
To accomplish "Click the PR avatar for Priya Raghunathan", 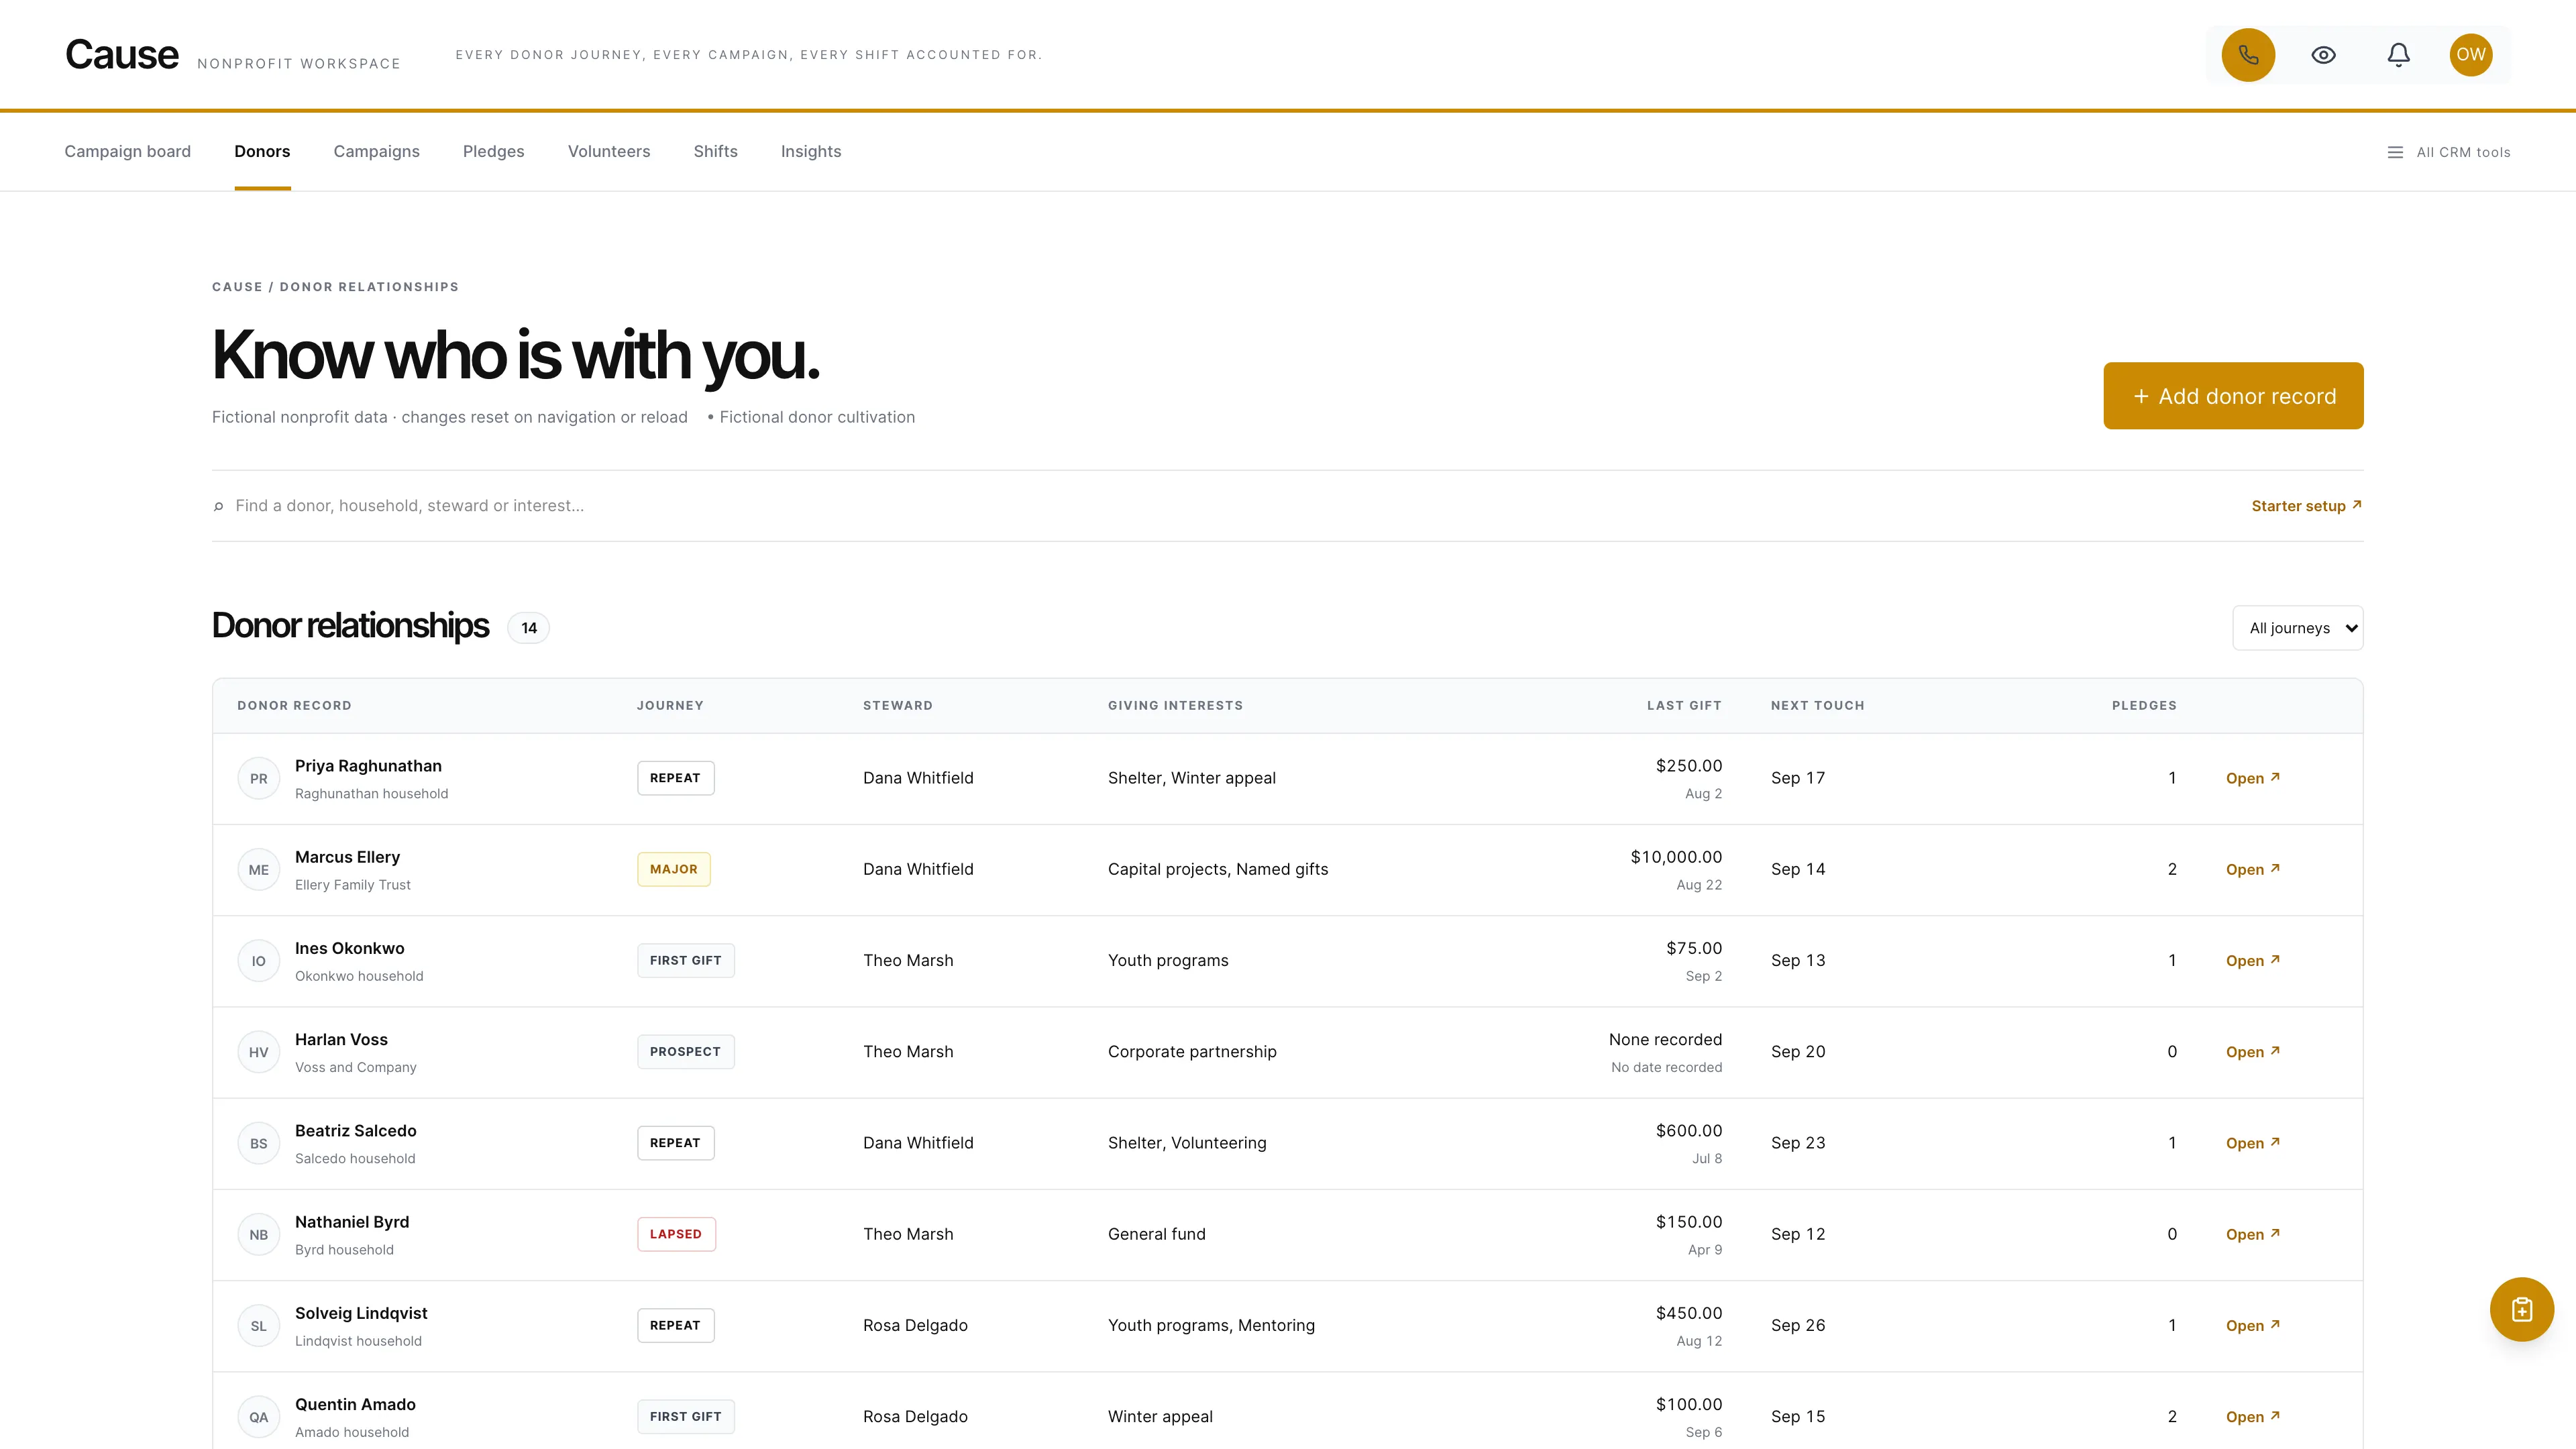I will tap(259, 779).
